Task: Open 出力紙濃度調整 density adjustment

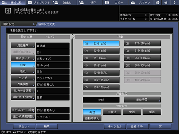Action: tap(23, 116)
